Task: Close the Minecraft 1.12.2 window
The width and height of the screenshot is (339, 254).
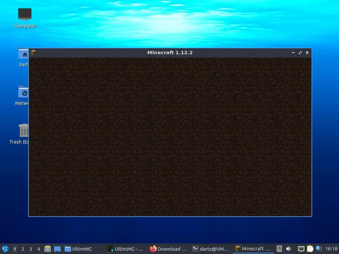Action: click(307, 53)
